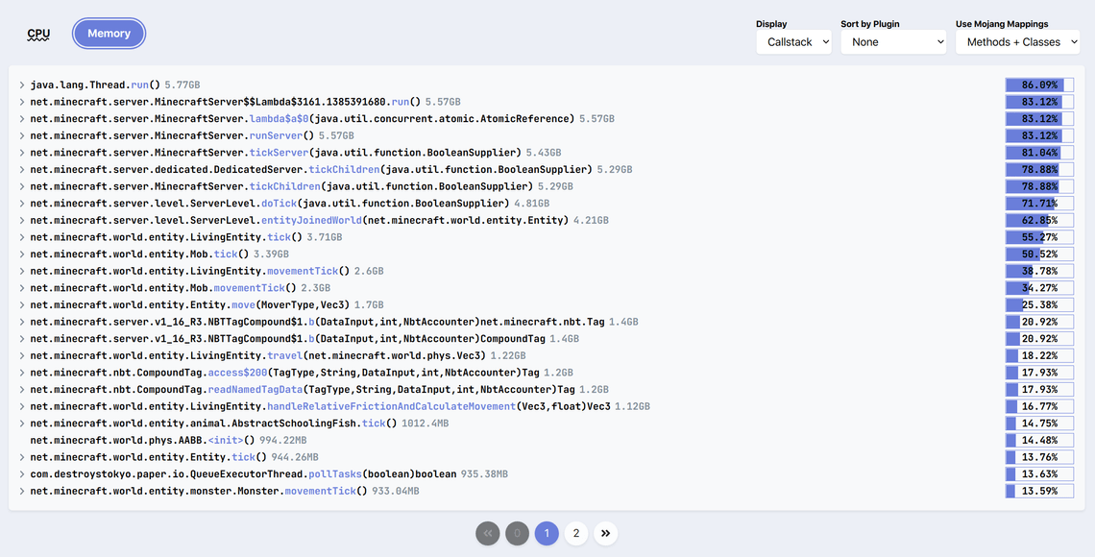Expand the LivingEntity.tick() row chevron
The image size is (1095, 557).
pyautogui.click(x=21, y=237)
